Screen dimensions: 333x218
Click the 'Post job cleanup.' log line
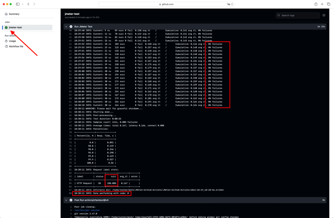point(85,207)
